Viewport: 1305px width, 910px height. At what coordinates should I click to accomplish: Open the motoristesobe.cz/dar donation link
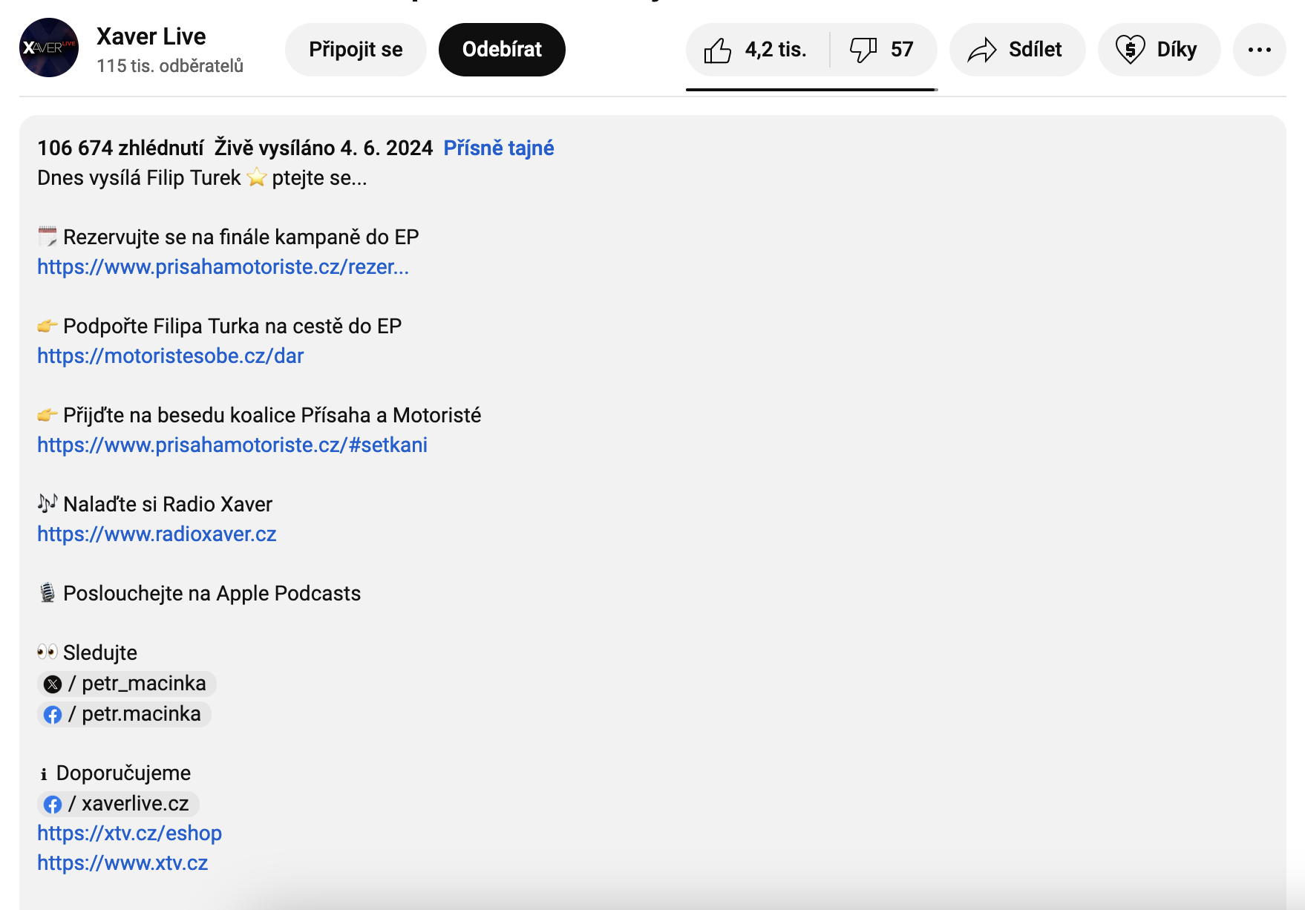click(170, 356)
